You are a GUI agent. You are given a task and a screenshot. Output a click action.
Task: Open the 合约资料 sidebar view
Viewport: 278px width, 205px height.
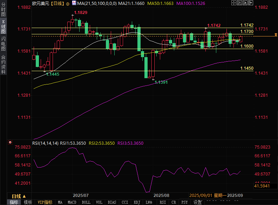coord(4,64)
